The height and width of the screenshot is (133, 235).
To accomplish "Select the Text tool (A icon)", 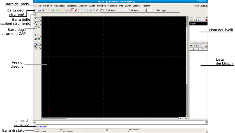I will click(x=35, y=35).
